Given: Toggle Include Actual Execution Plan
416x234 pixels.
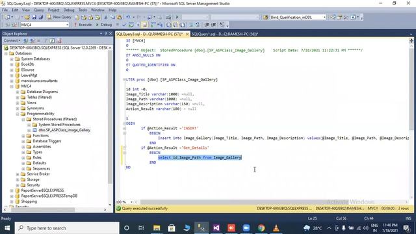Looking at the screenshot, I should (153, 25).
